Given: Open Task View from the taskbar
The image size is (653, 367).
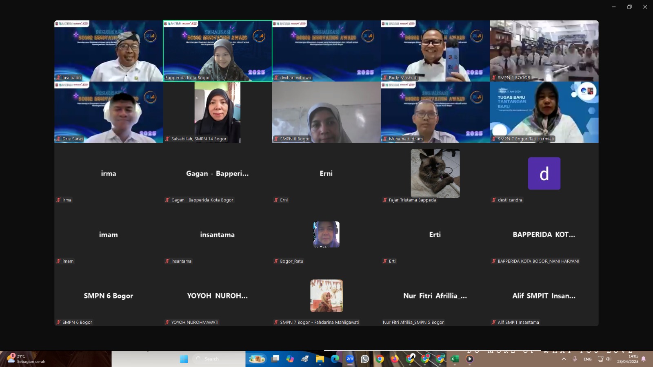Looking at the screenshot, I should [276, 359].
